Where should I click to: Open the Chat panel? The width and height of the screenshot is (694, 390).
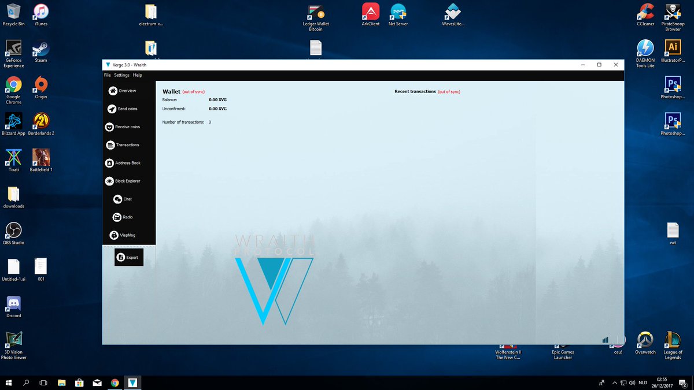(123, 199)
